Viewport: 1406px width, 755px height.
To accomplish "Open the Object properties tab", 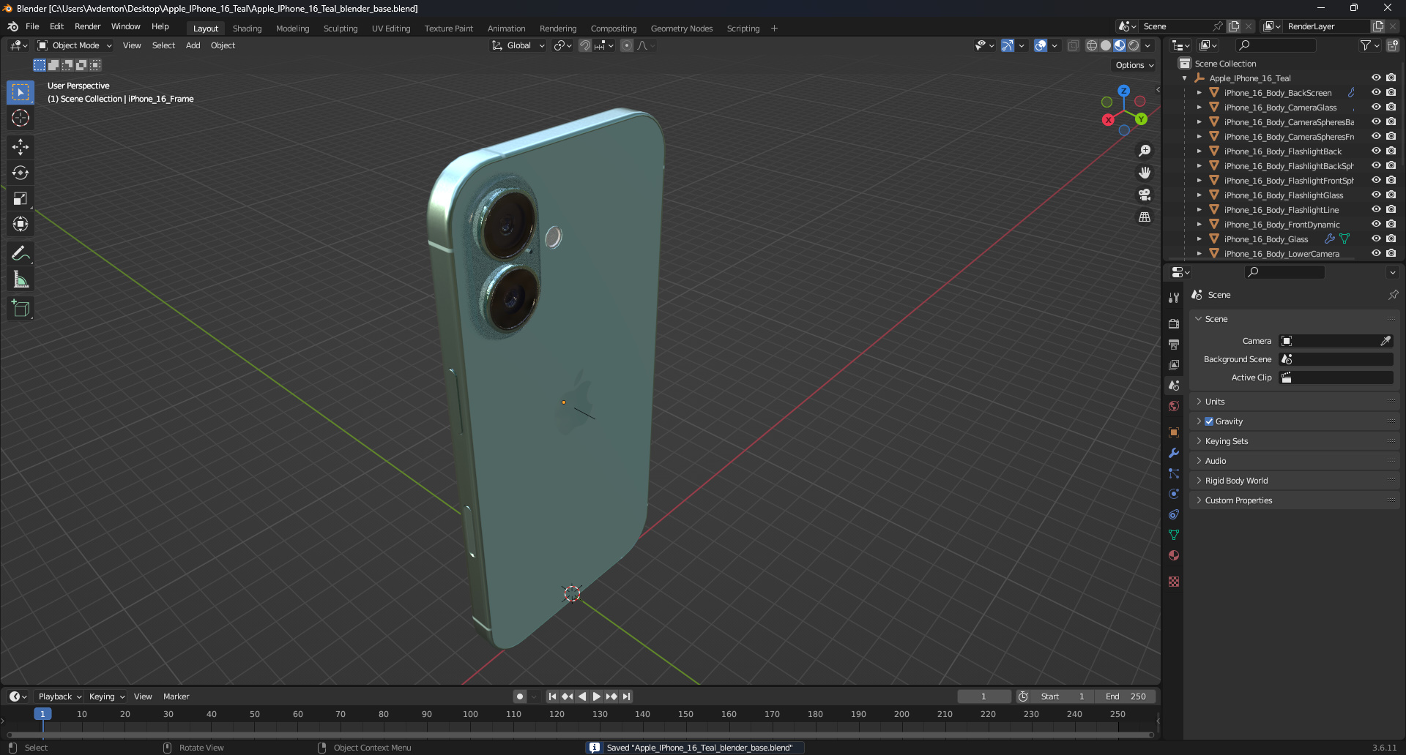I will (1174, 432).
